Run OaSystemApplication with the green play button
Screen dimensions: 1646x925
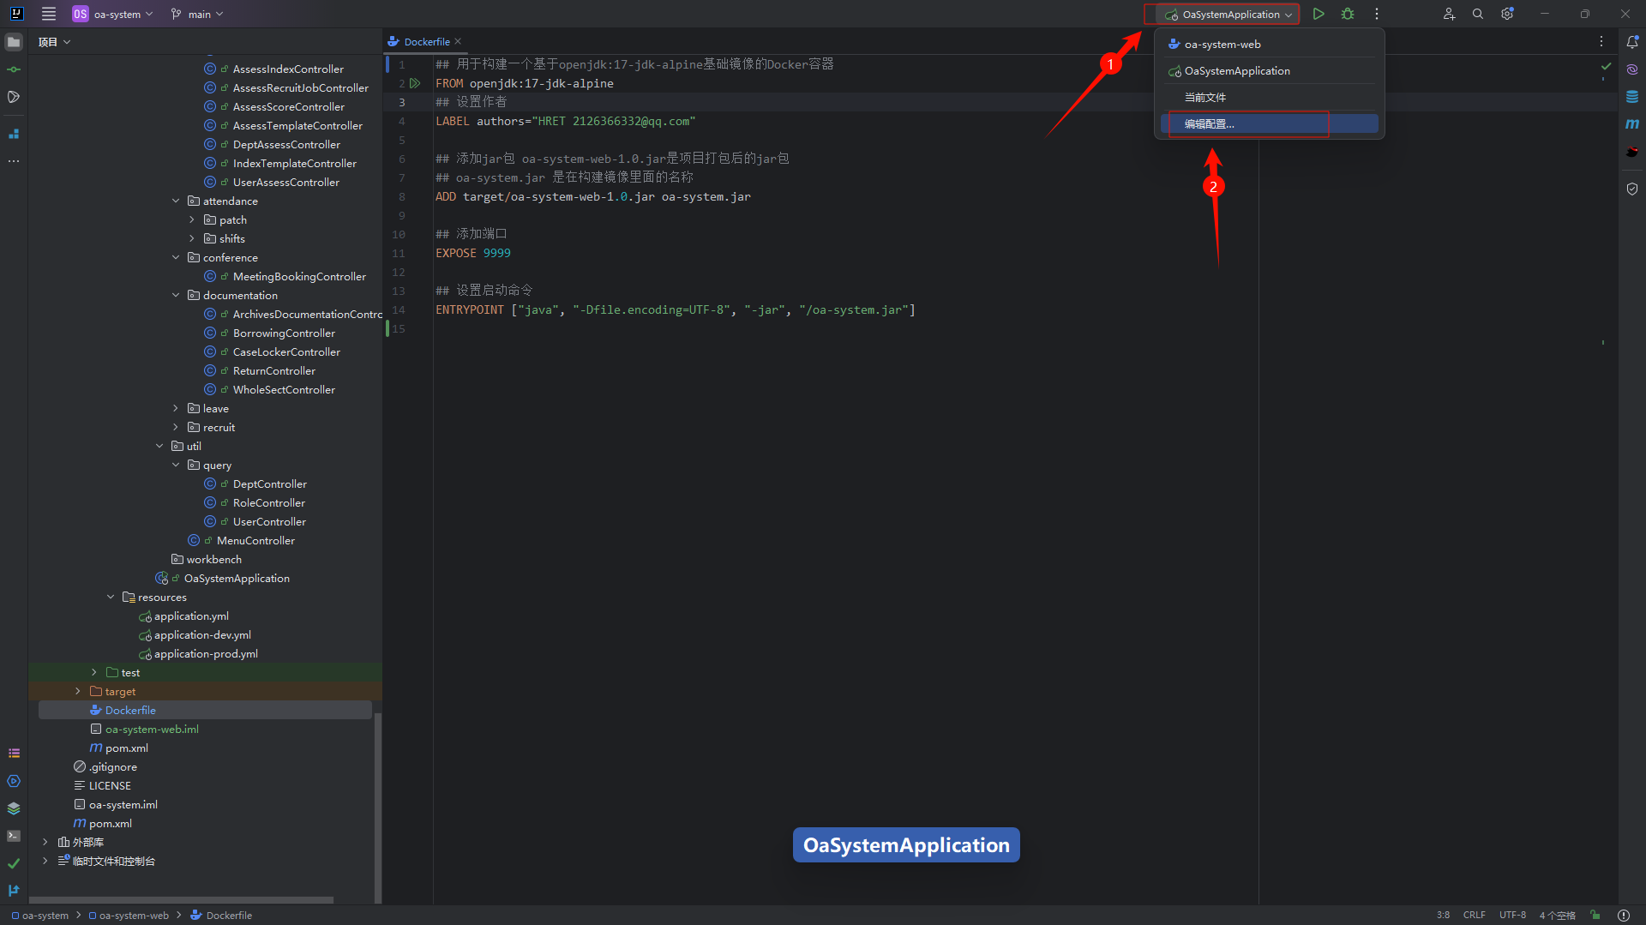pos(1319,14)
